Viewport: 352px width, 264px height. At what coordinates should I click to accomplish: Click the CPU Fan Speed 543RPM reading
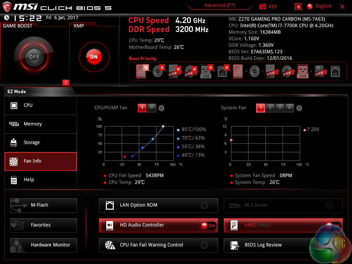(136, 175)
